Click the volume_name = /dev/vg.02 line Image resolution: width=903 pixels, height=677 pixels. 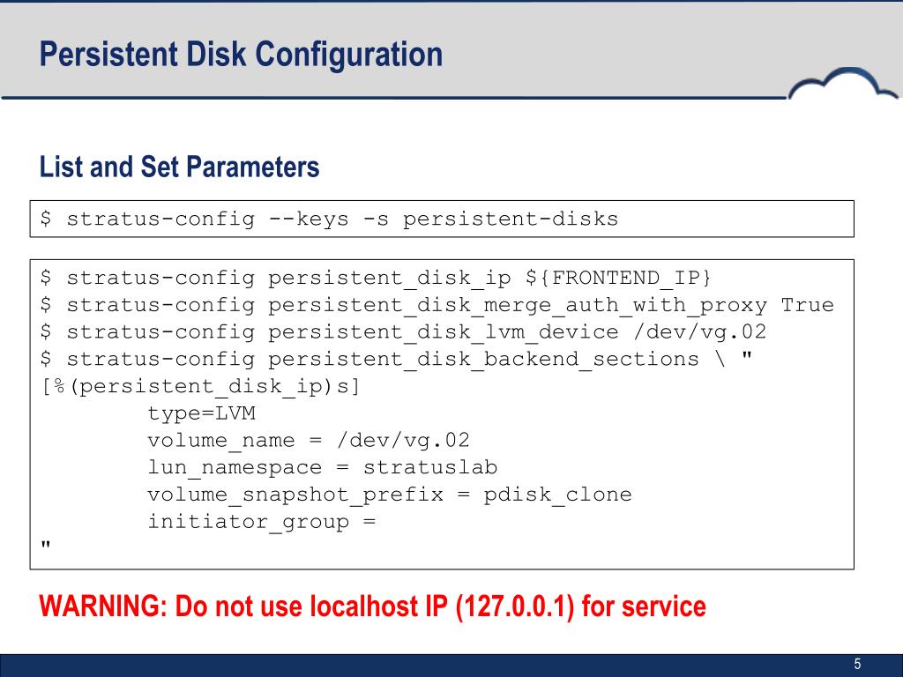tap(309, 441)
